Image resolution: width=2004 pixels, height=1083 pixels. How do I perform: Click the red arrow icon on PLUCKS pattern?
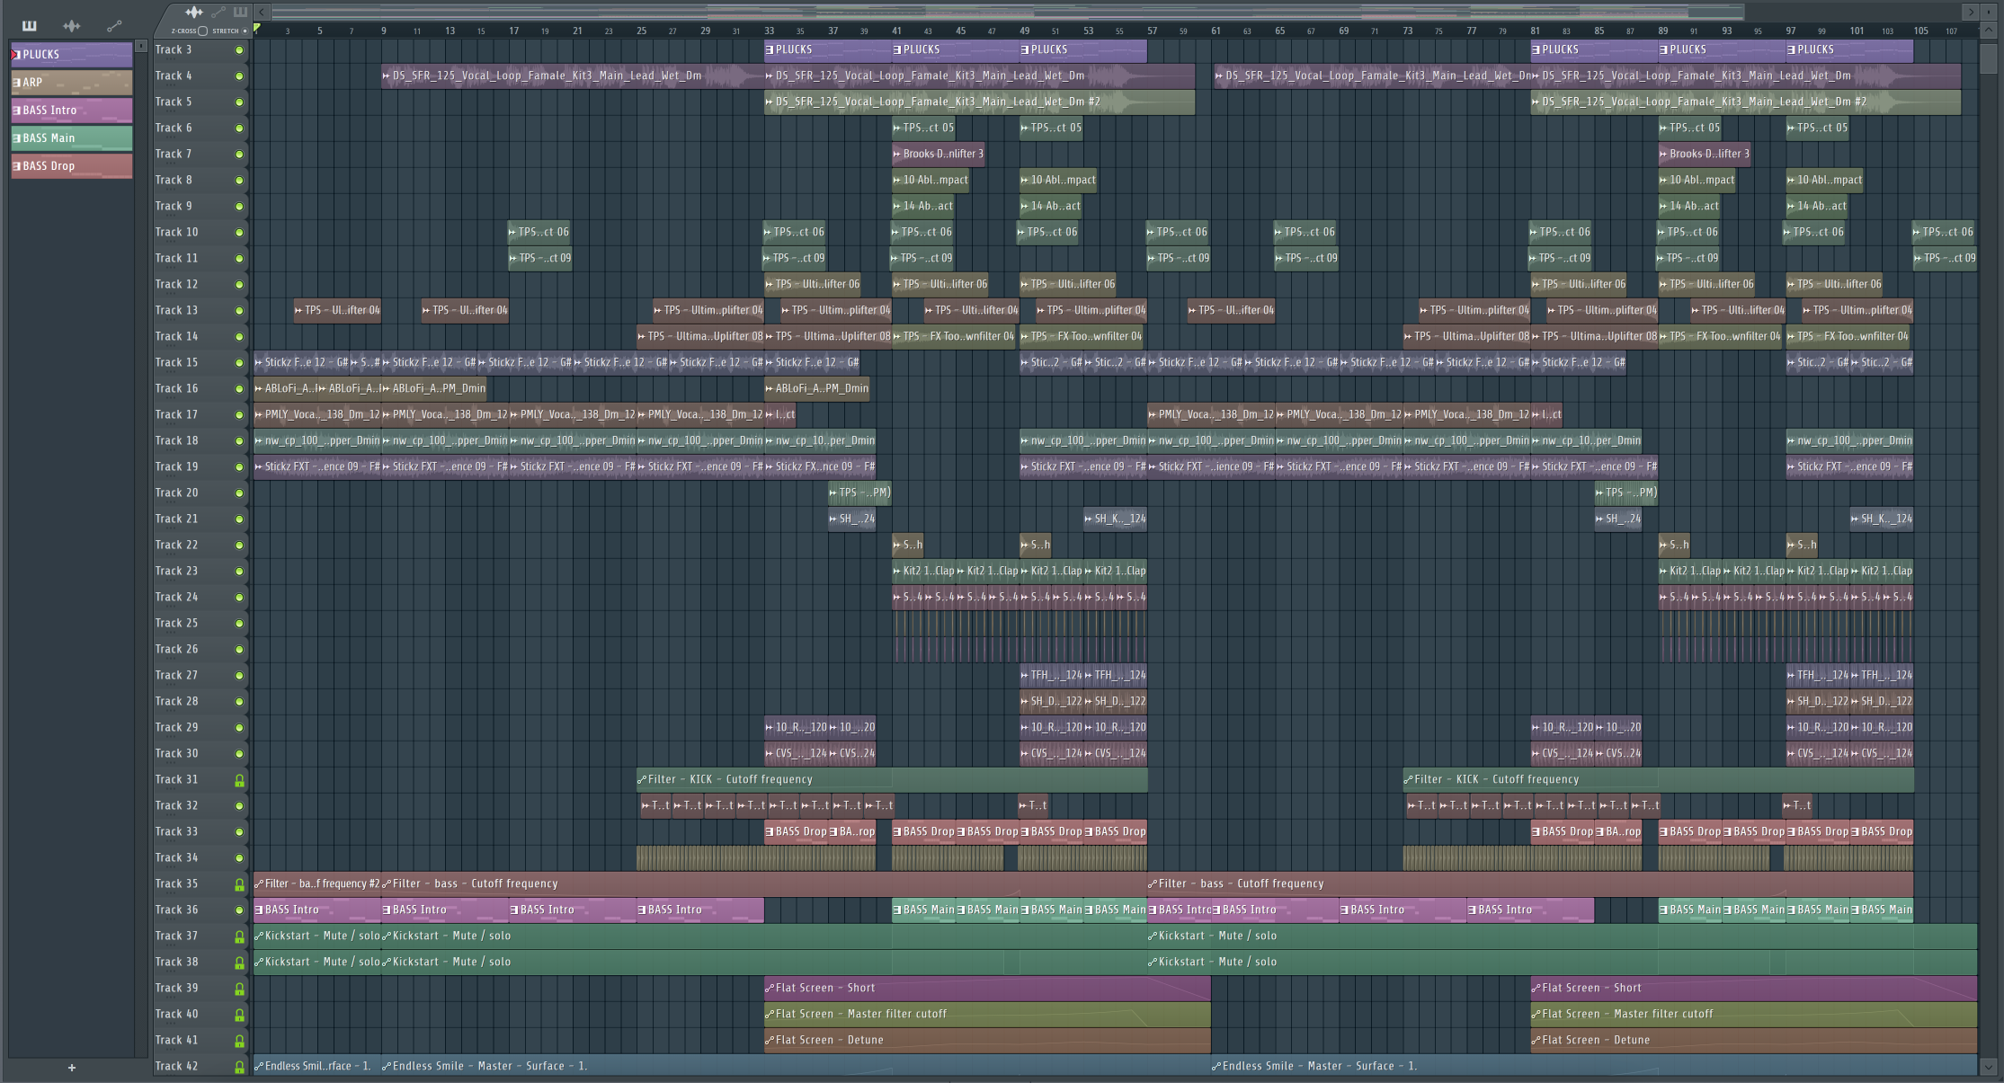[x=13, y=54]
